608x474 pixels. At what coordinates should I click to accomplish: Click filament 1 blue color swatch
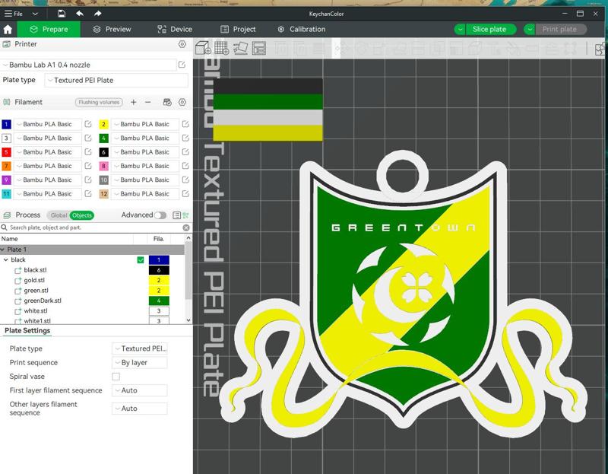pyautogui.click(x=6, y=124)
